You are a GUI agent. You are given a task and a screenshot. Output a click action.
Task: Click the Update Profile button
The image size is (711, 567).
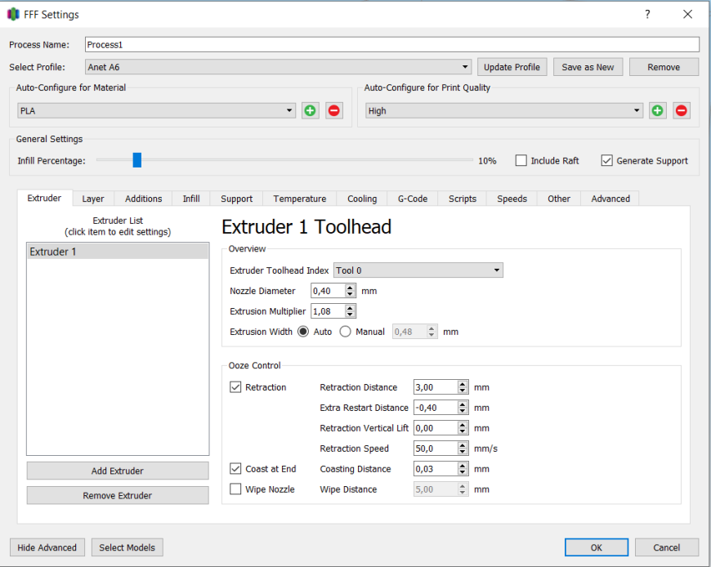[512, 67]
